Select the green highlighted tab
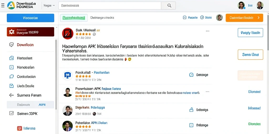269x134 pixels. pos(74,18)
